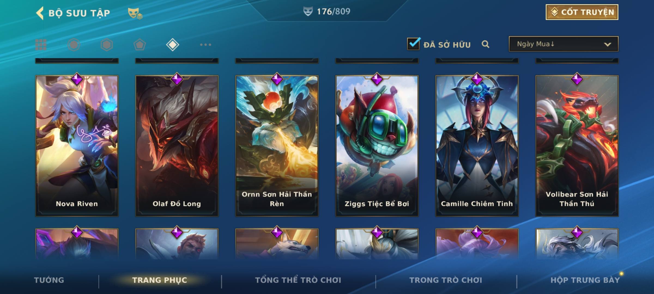Open the mask and coins icon
This screenshot has height=294, width=654.
point(135,13)
